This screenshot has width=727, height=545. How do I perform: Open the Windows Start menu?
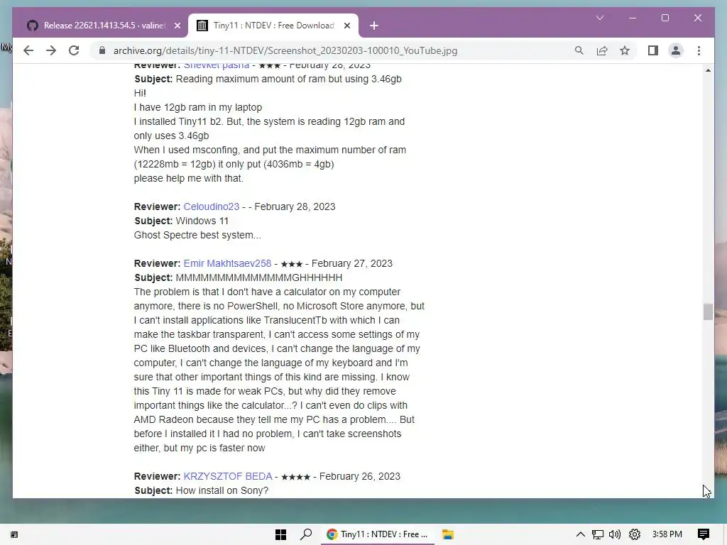tap(280, 534)
